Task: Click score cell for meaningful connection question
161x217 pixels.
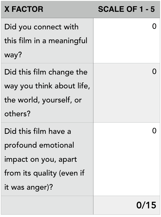Action: [x=126, y=41]
